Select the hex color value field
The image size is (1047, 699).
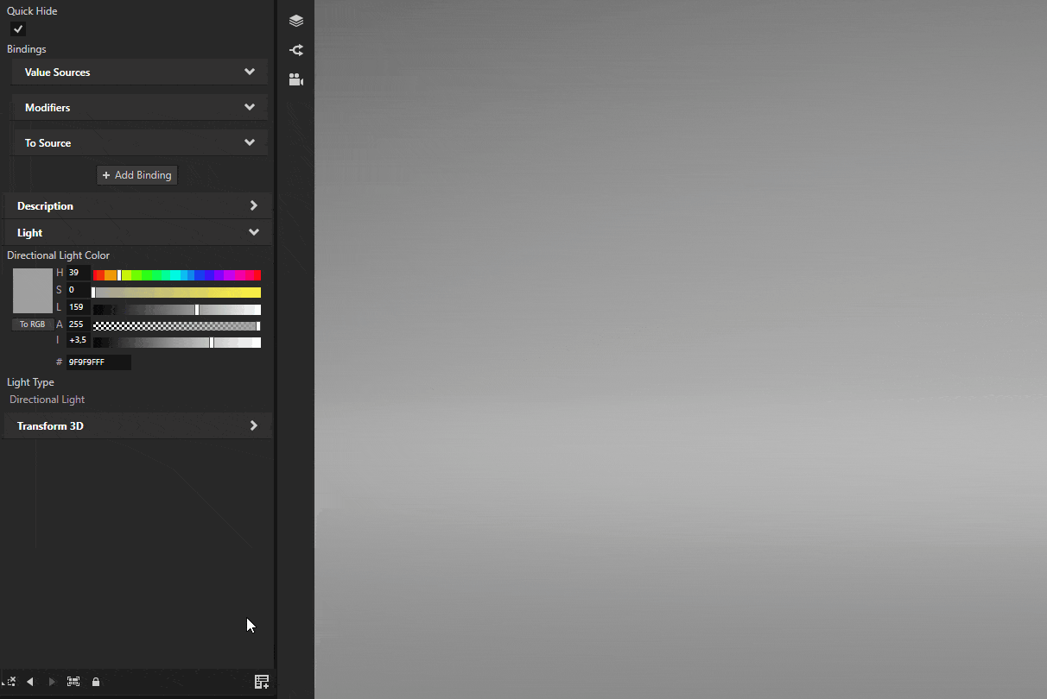tap(98, 362)
